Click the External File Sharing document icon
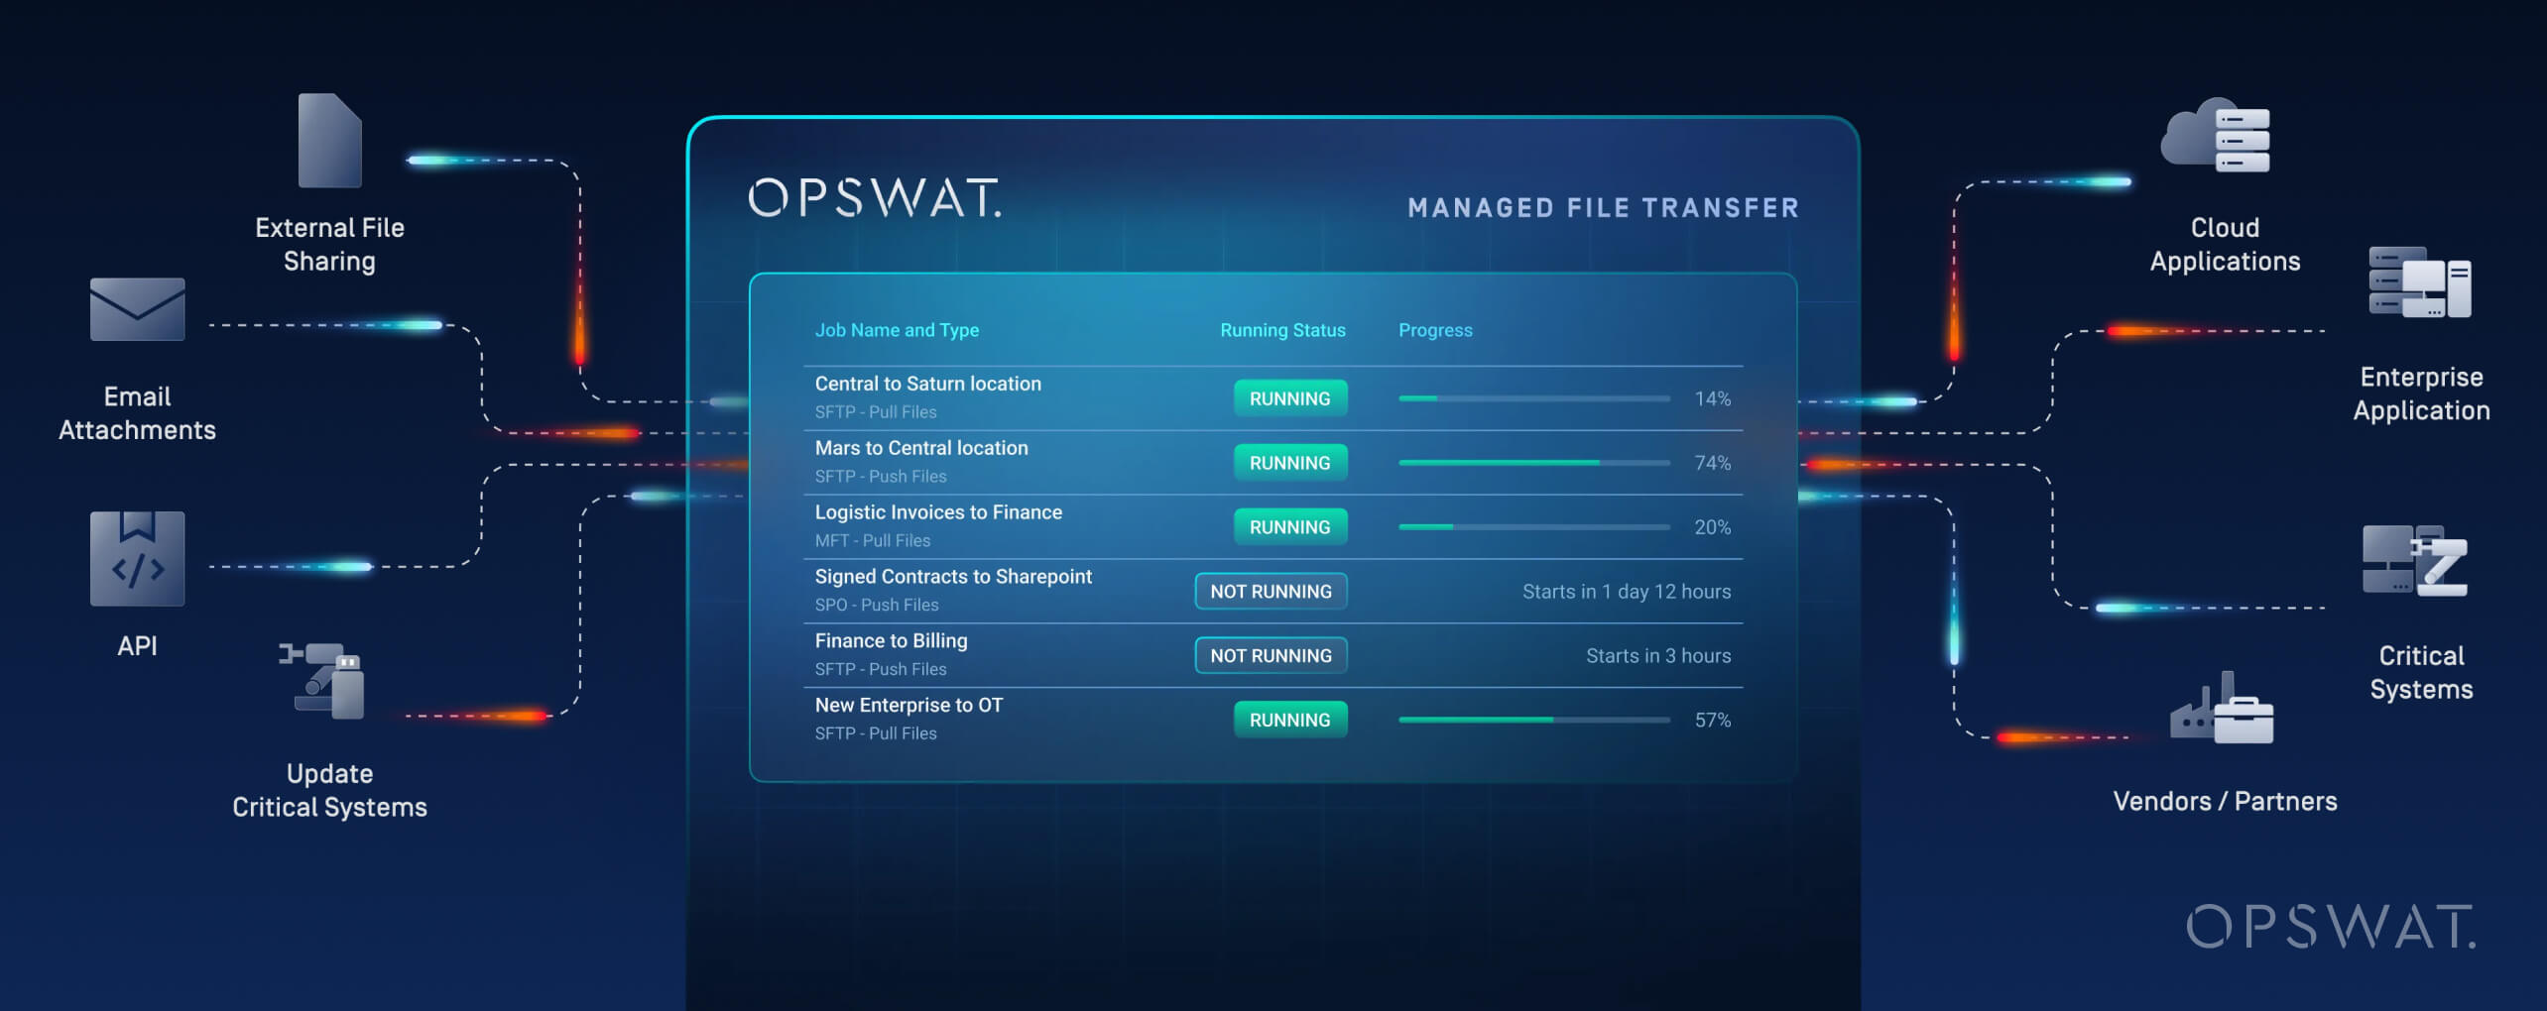 [329, 141]
